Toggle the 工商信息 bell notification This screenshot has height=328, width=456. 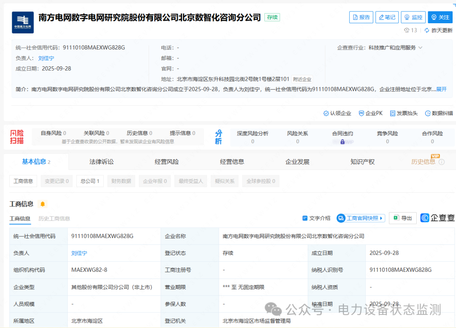pyautogui.click(x=42, y=204)
